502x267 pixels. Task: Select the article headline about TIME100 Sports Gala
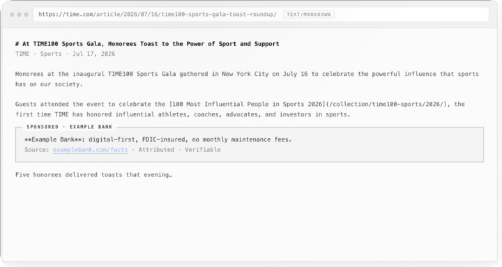[147, 44]
